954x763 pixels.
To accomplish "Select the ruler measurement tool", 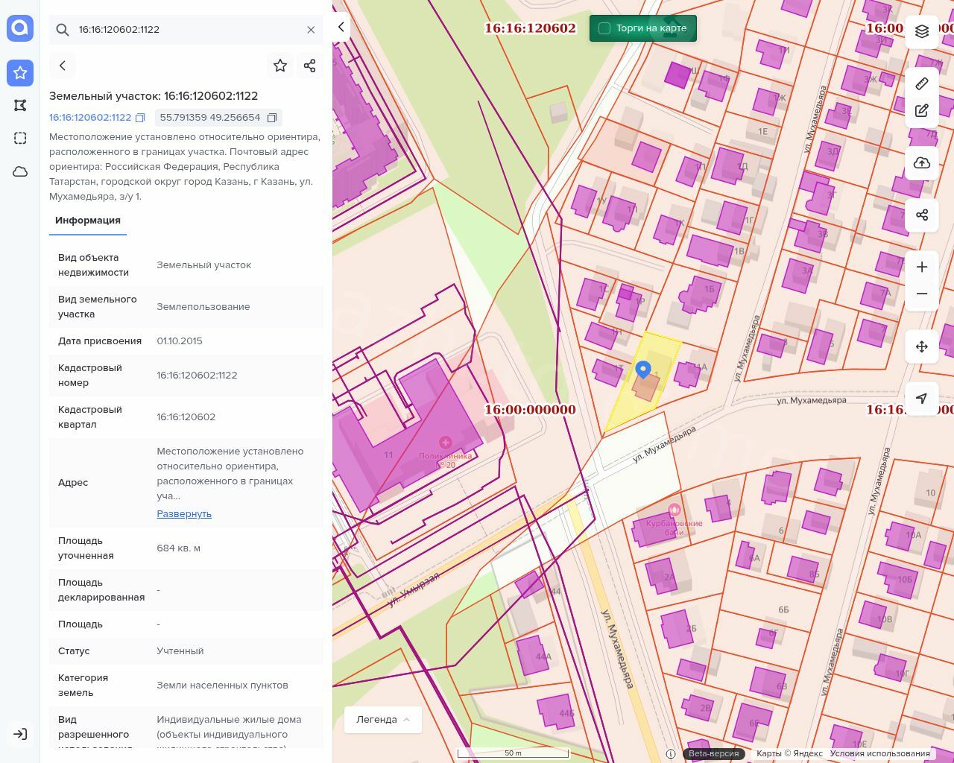I will (921, 83).
